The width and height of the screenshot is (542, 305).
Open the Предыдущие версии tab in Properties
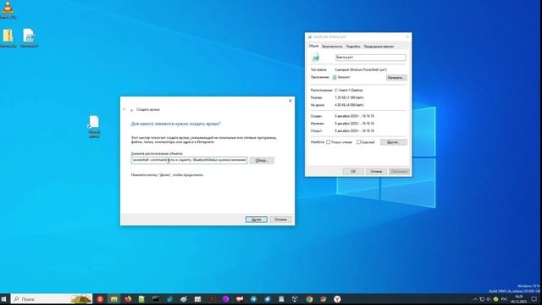(379, 47)
